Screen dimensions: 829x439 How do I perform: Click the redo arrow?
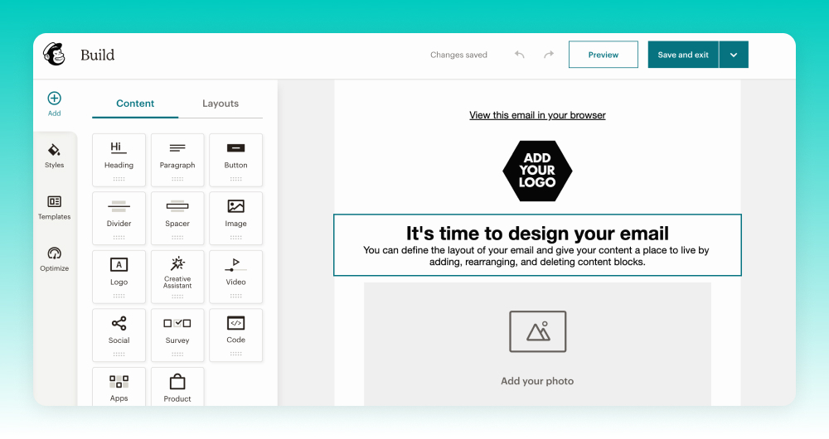coord(548,55)
